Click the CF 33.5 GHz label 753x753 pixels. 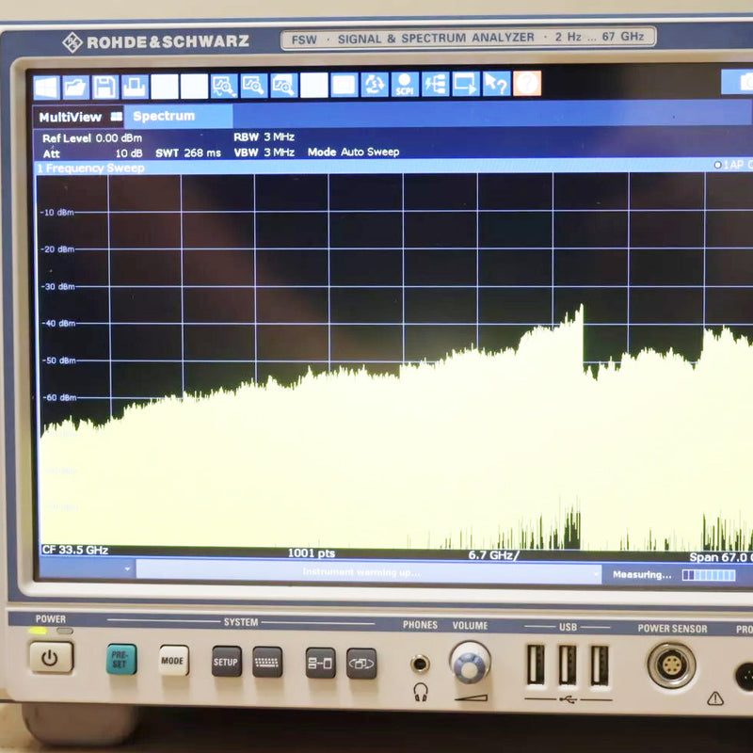tap(75, 550)
